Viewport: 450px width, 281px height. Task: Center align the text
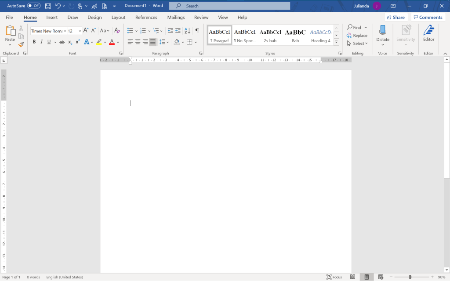(x=138, y=42)
